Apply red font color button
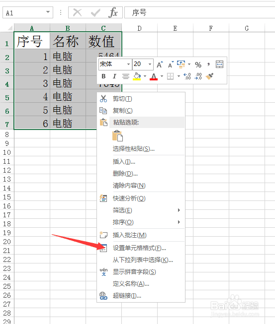Viewport: 275px width, 324px height. click(154, 76)
